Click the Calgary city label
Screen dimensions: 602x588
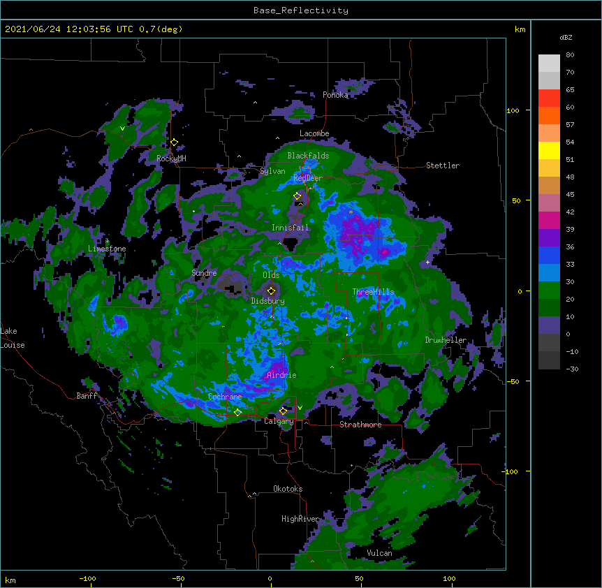point(279,421)
